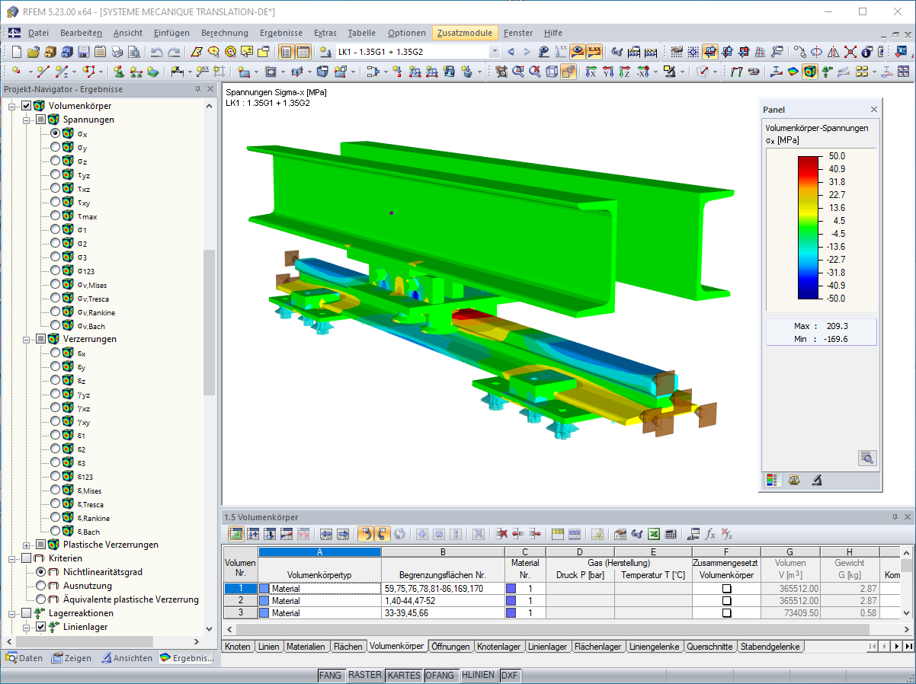This screenshot has width=916, height=684.
Task: Select the σy stress radio button
Action: pyautogui.click(x=56, y=146)
